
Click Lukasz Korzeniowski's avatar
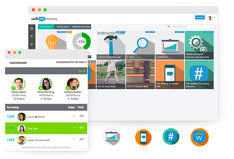[x=22, y=140]
